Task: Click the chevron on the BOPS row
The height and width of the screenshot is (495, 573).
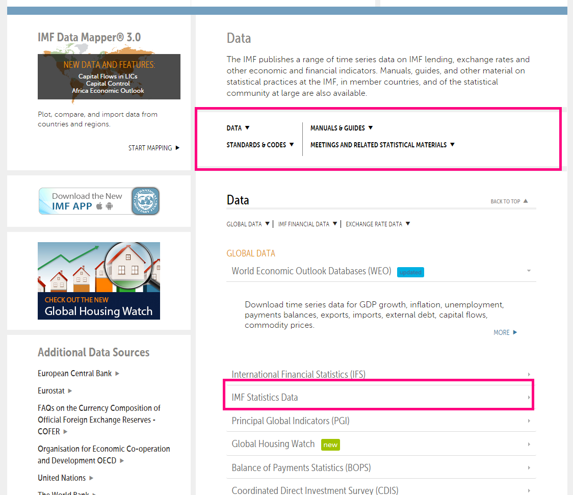Action: [529, 467]
